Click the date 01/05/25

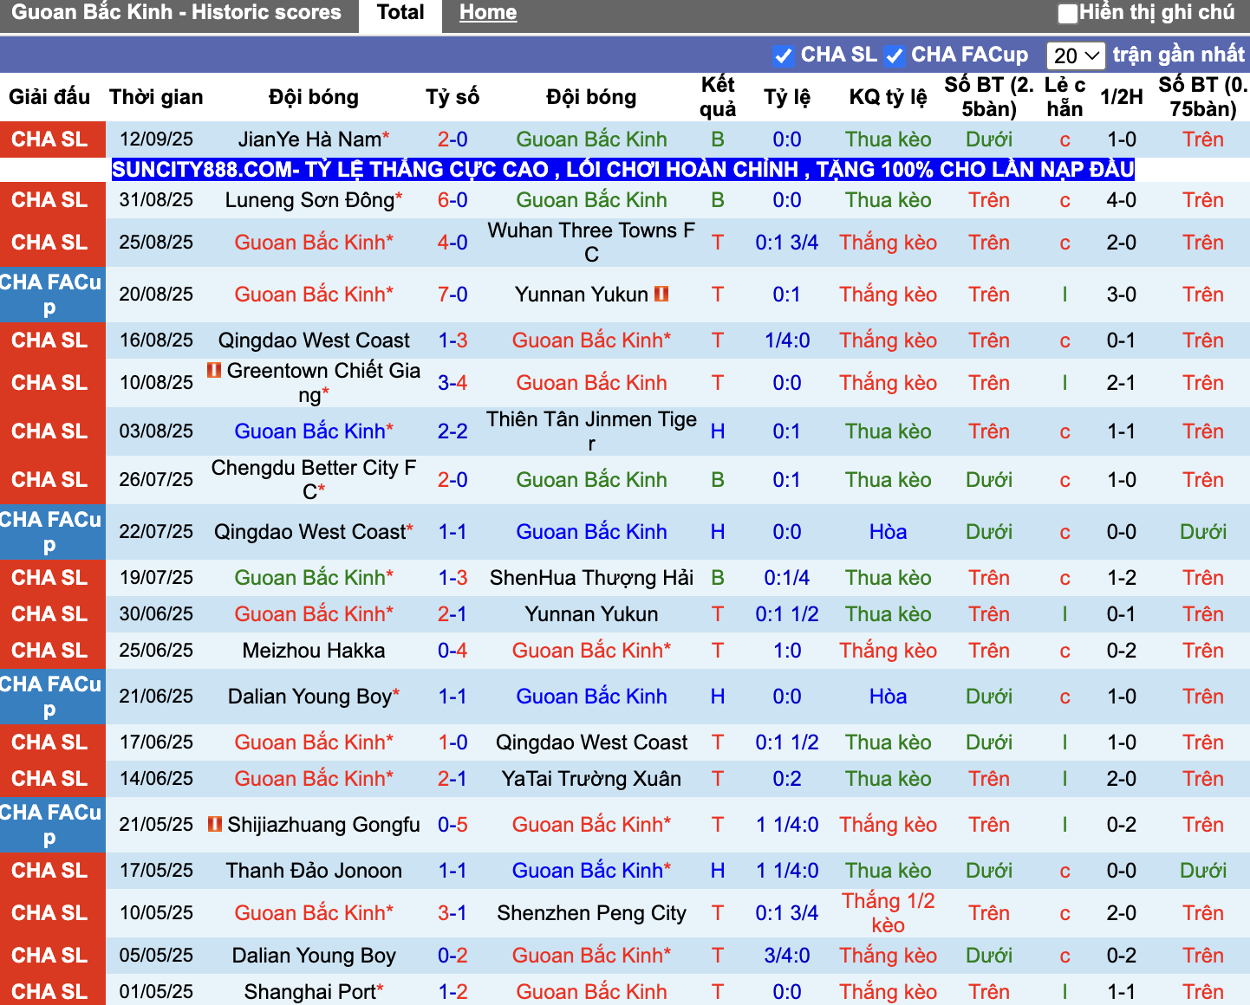click(x=156, y=992)
